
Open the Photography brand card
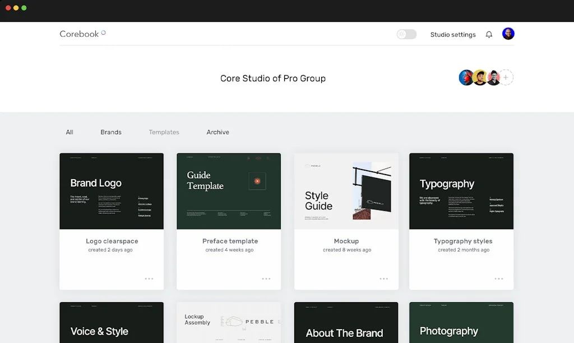click(461, 322)
